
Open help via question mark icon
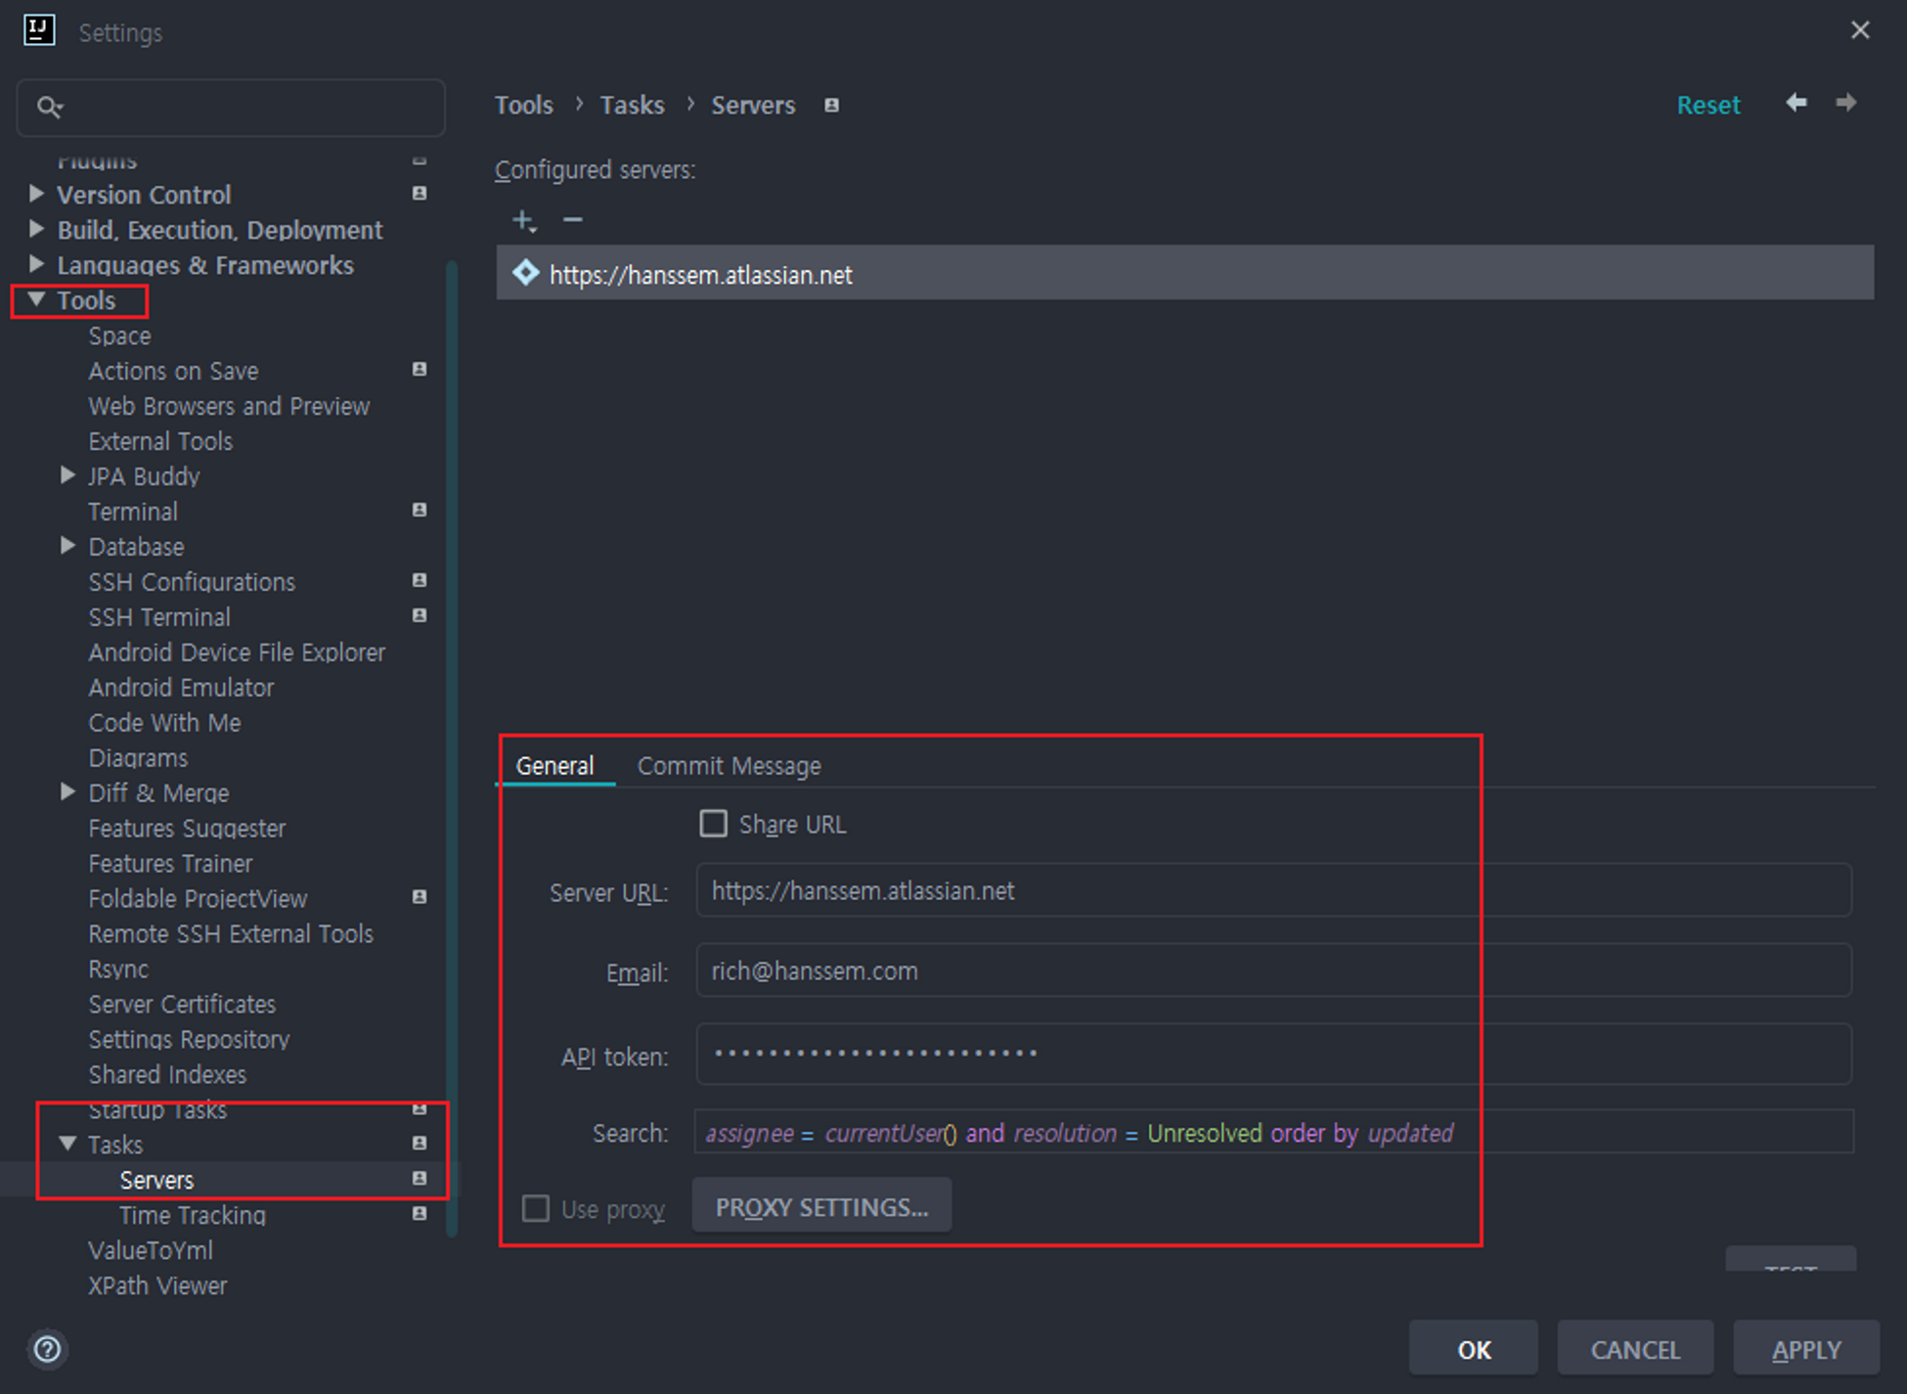coord(47,1349)
